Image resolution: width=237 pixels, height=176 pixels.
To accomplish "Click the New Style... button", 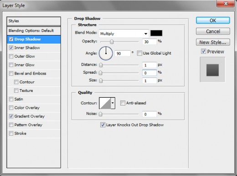I will [213, 42].
